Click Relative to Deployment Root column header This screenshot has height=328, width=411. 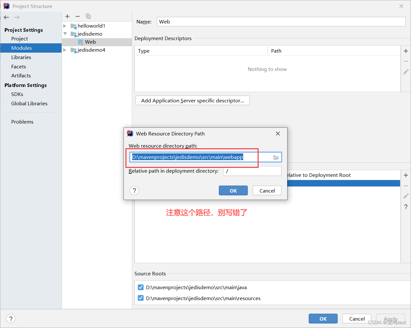[x=319, y=175]
